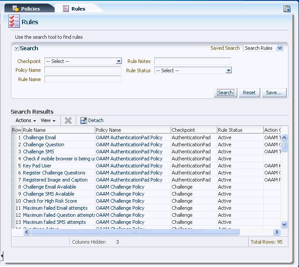This screenshot has width=299, height=267.
Task: Collapse the Search panel section
Action: 17,48
